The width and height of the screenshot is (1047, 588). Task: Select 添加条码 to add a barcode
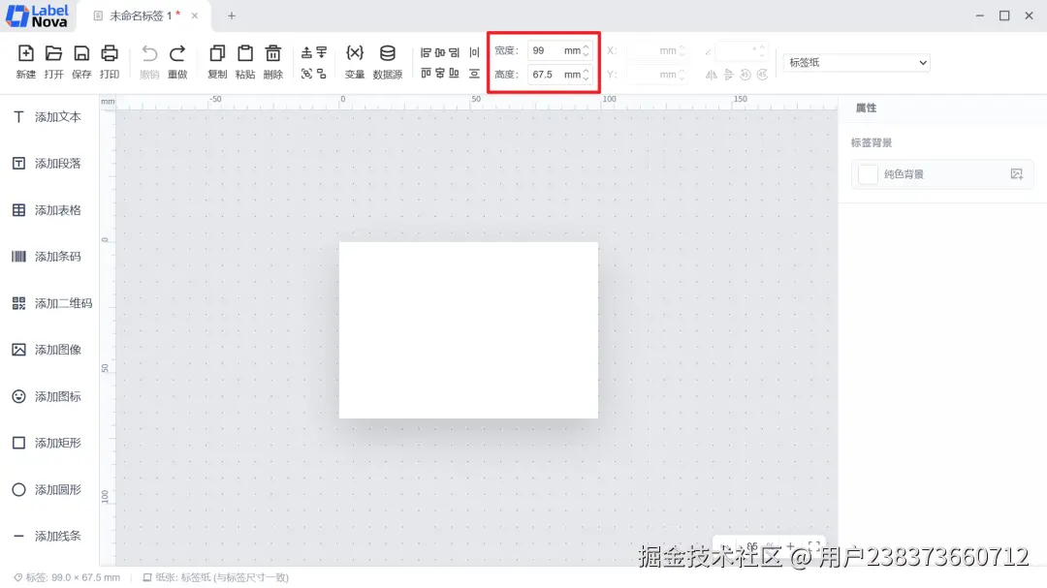48,257
